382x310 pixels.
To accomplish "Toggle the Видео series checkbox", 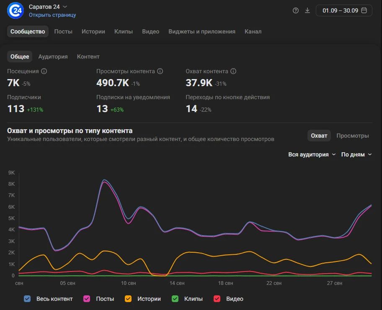I will (x=217, y=299).
